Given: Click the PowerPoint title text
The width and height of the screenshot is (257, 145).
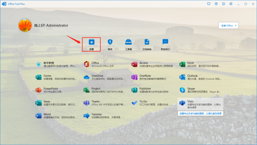Looking at the screenshot, I should [51, 89].
